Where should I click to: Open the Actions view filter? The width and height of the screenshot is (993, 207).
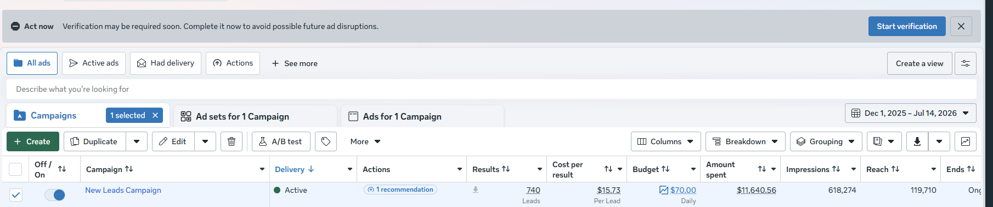tap(233, 63)
